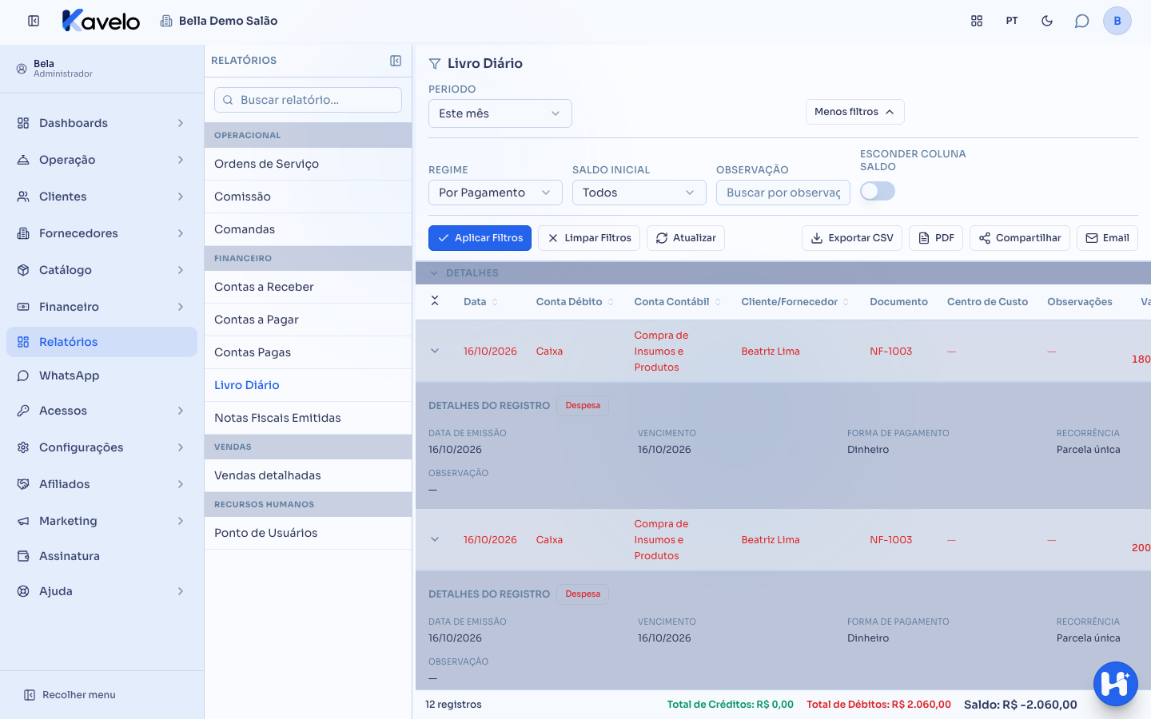Collapse the sidebar with the top-left panel icon
Image resolution: width=1151 pixels, height=719 pixels.
34,21
